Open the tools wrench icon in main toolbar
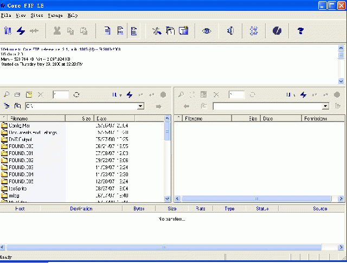The width and height of the screenshot is (347, 263). tap(157, 31)
